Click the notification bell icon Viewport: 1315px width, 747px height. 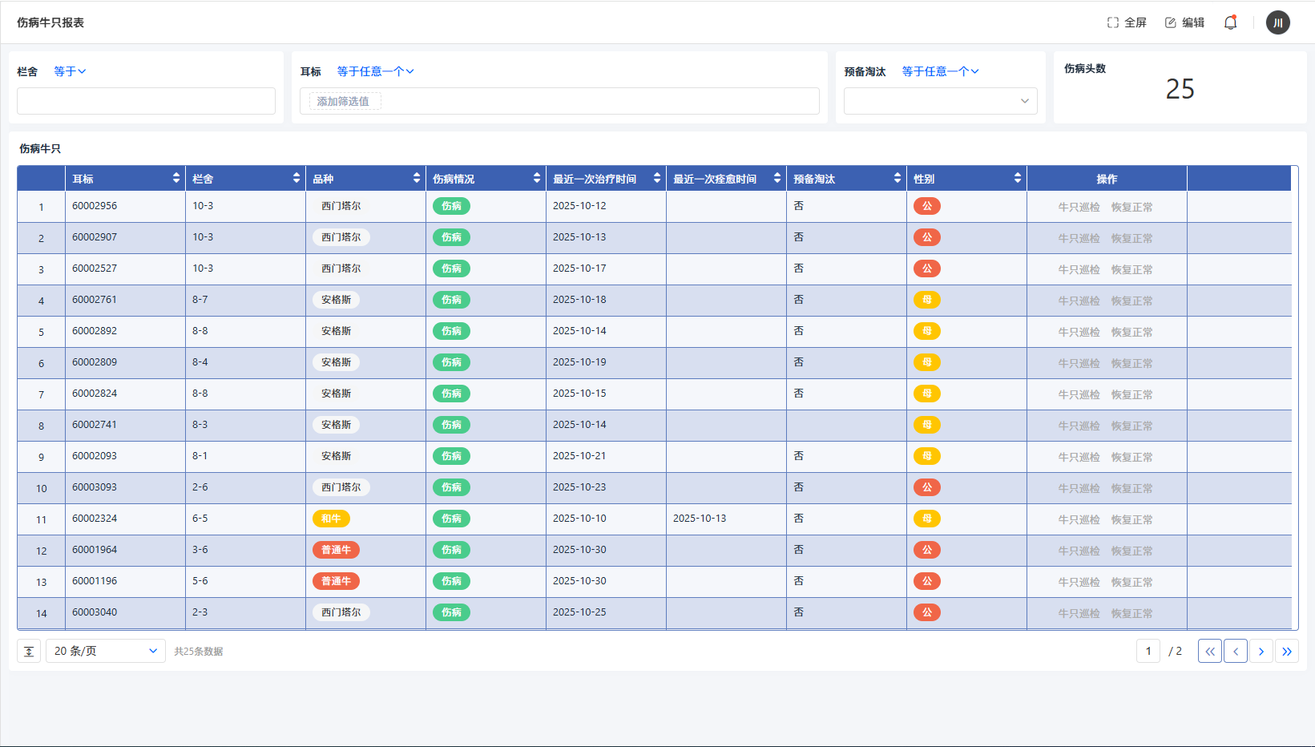click(x=1230, y=22)
